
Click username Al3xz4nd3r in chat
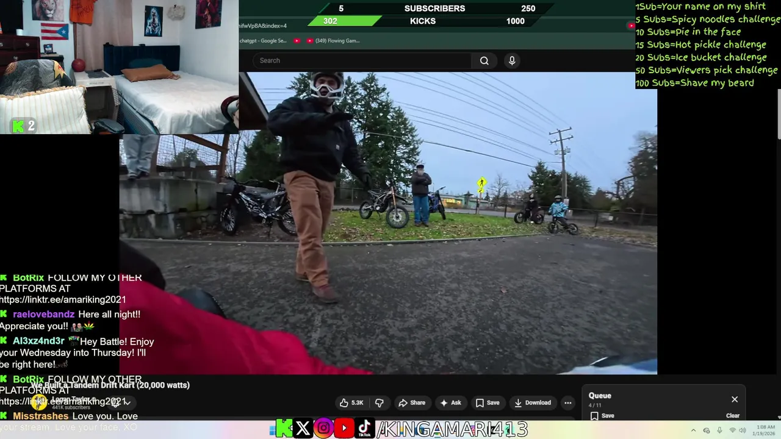(x=38, y=341)
